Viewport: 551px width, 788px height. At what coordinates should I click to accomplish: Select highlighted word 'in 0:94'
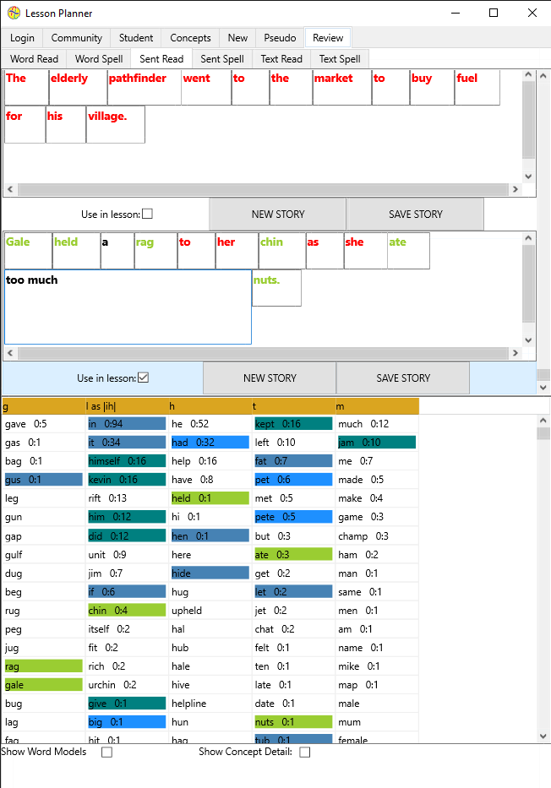127,424
